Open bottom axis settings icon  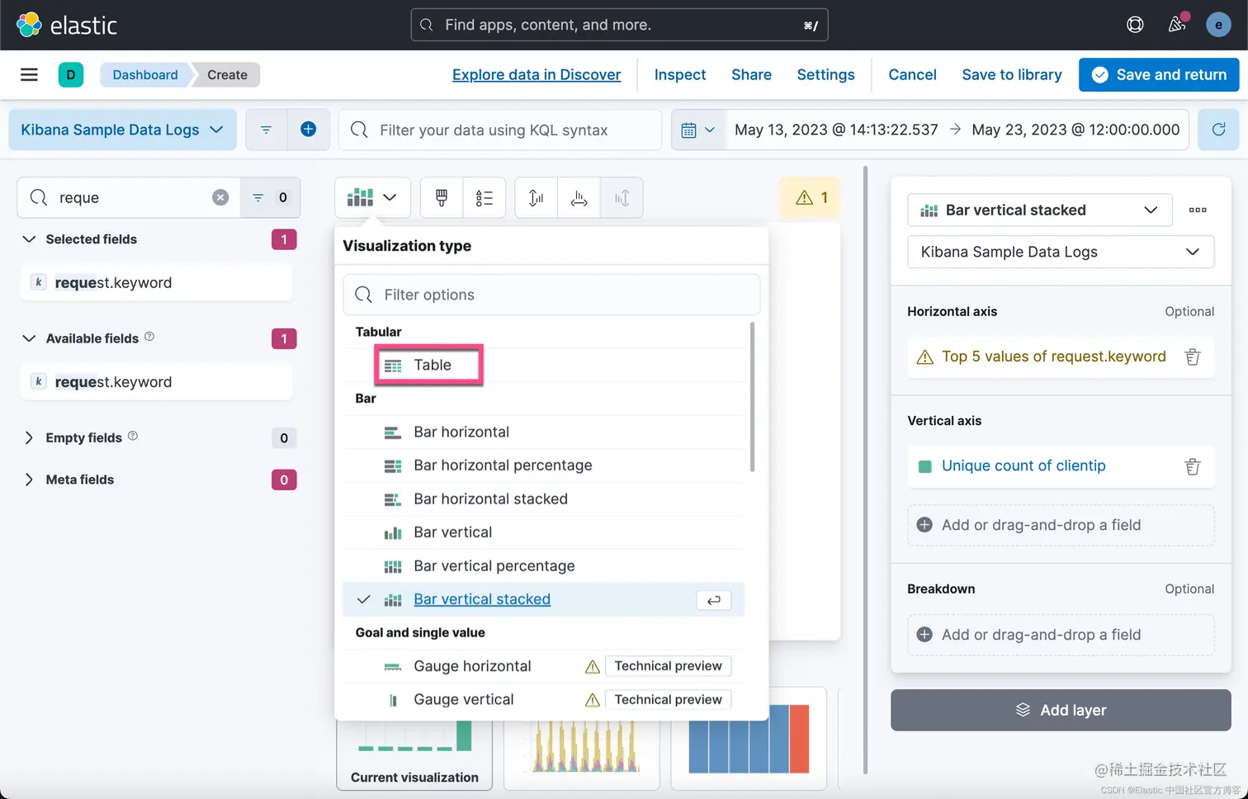click(x=579, y=197)
